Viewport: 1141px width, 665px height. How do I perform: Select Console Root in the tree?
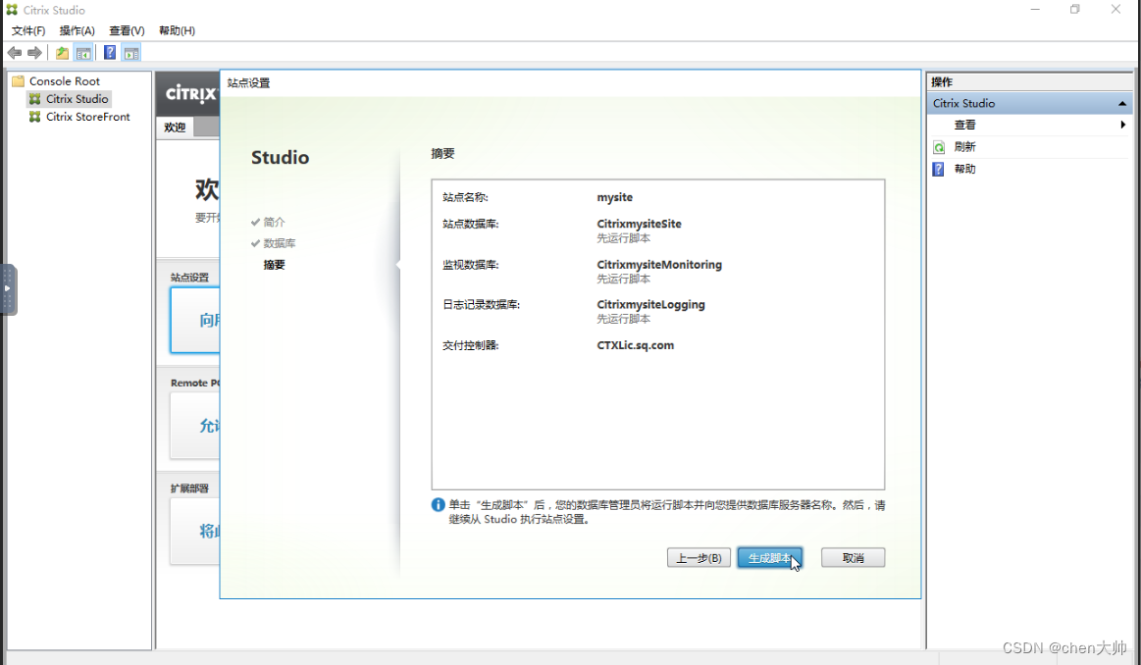point(65,80)
